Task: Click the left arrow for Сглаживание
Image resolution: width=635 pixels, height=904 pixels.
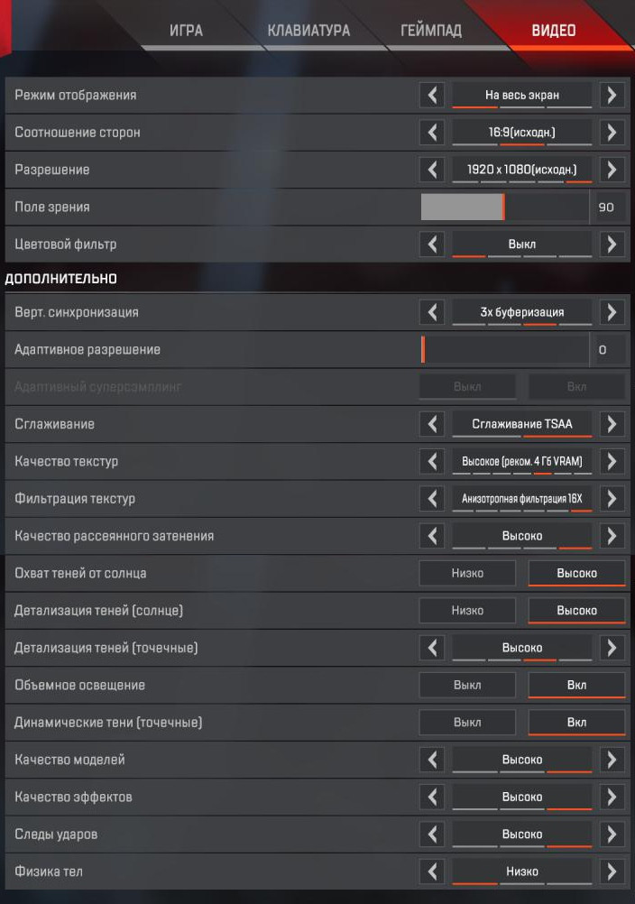Action: 431,424
